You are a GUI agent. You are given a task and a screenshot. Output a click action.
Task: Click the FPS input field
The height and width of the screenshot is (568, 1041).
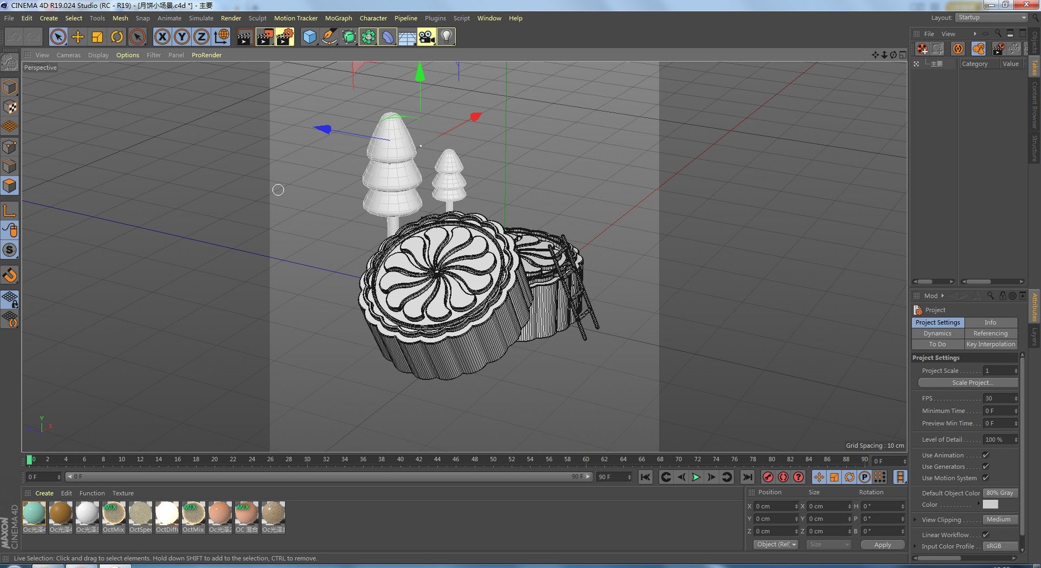[x=1000, y=398]
